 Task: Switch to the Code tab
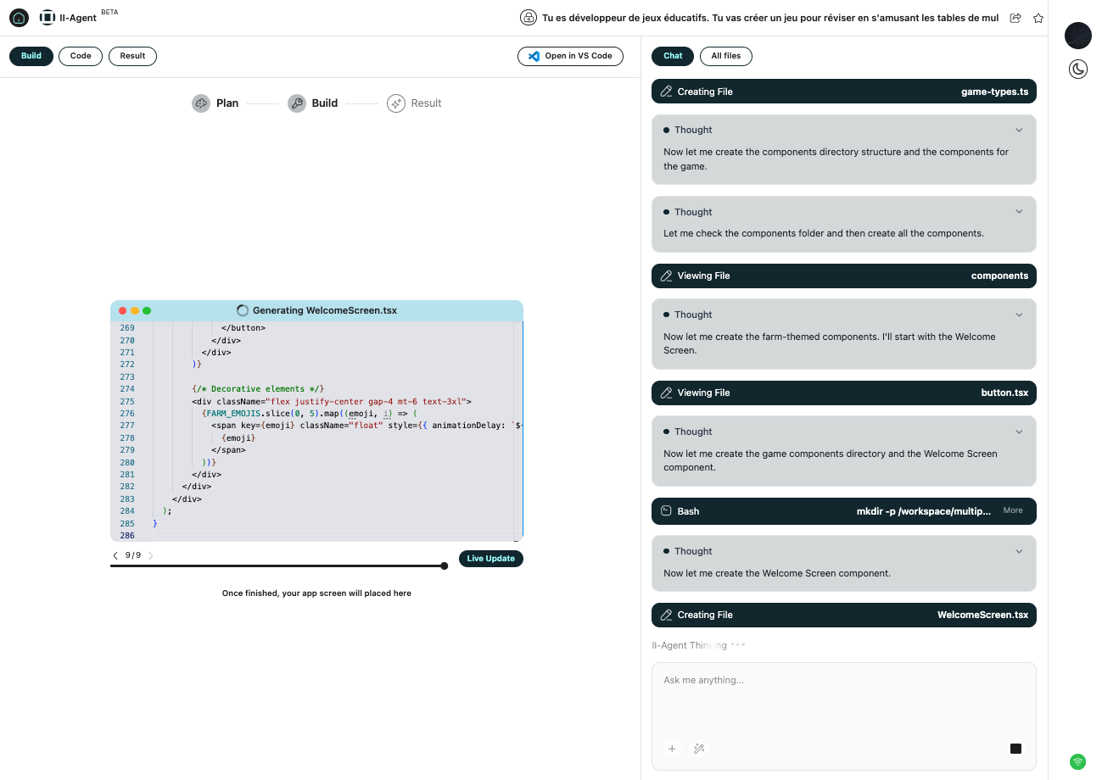pyautogui.click(x=81, y=56)
